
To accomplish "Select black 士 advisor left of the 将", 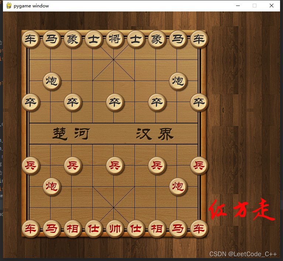I will [x=94, y=39].
